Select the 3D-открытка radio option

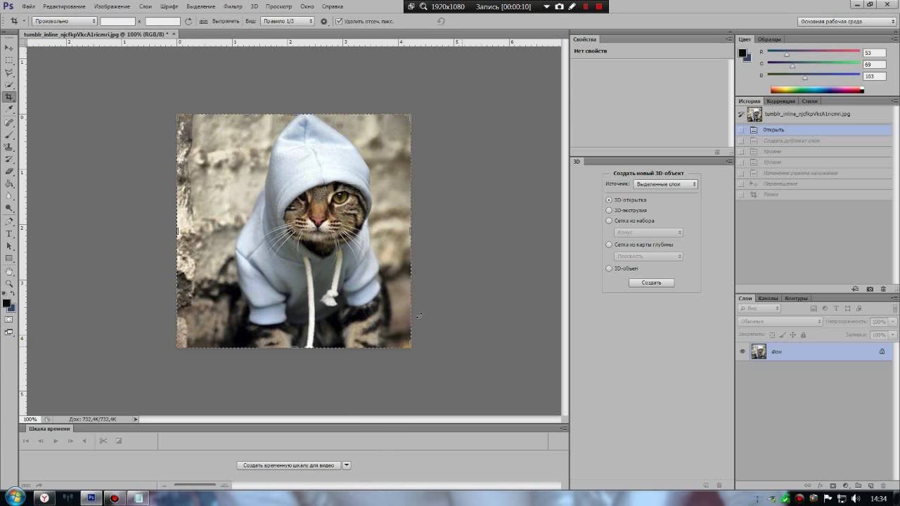click(609, 200)
